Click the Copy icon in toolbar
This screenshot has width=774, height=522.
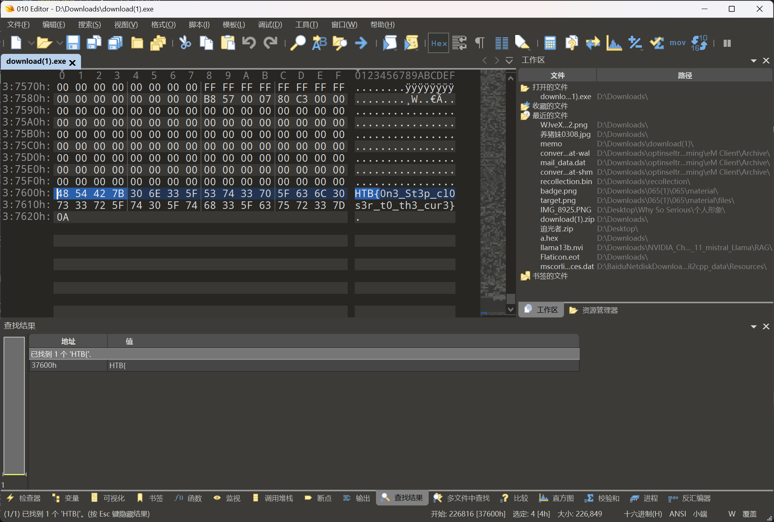[206, 43]
